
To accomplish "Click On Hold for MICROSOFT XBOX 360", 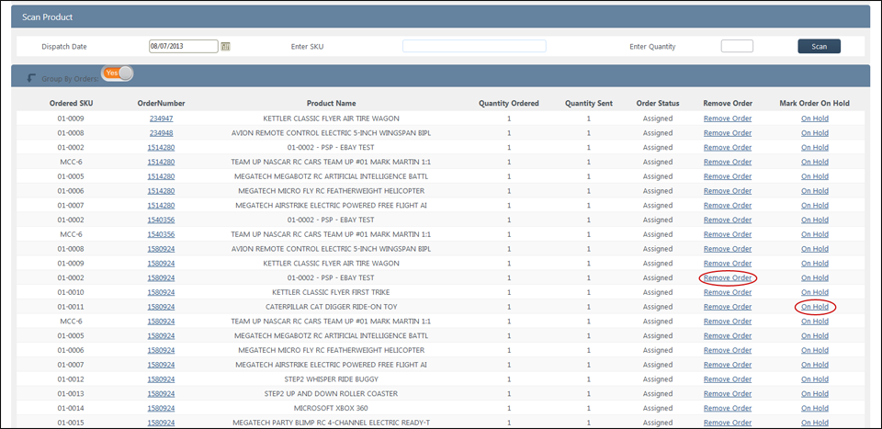I will (815, 408).
